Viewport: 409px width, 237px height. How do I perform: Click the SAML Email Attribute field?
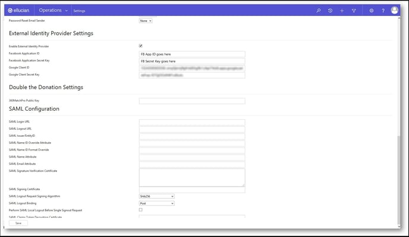192,164
